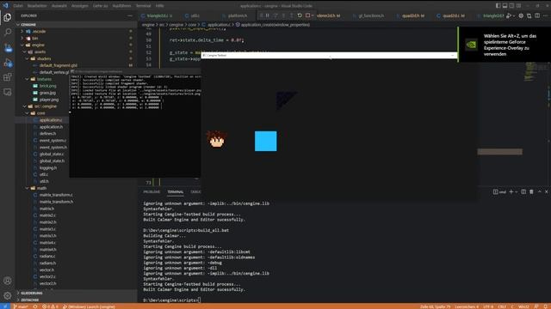Image resolution: width=551 pixels, height=309 pixels.
Task: Click the gear icon in the editor toolbar
Action: click(x=521, y=15)
